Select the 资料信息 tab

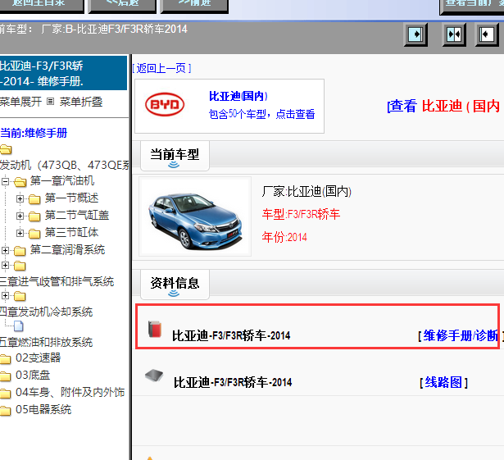175,284
